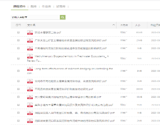Open the 试卷库 tab
Image resolution: width=160 pixels, height=125 pixels.
click(x=61, y=6)
